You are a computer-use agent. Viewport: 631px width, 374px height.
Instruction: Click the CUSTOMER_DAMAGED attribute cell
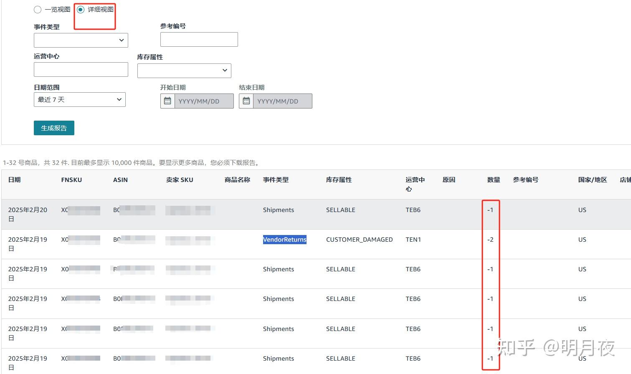[x=360, y=240]
